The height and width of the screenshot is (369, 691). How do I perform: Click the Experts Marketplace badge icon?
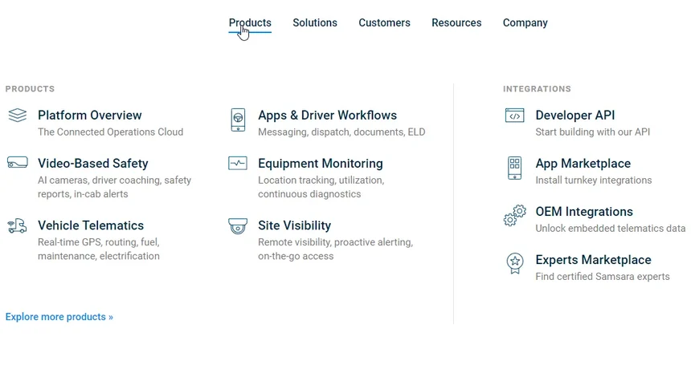[x=515, y=263]
